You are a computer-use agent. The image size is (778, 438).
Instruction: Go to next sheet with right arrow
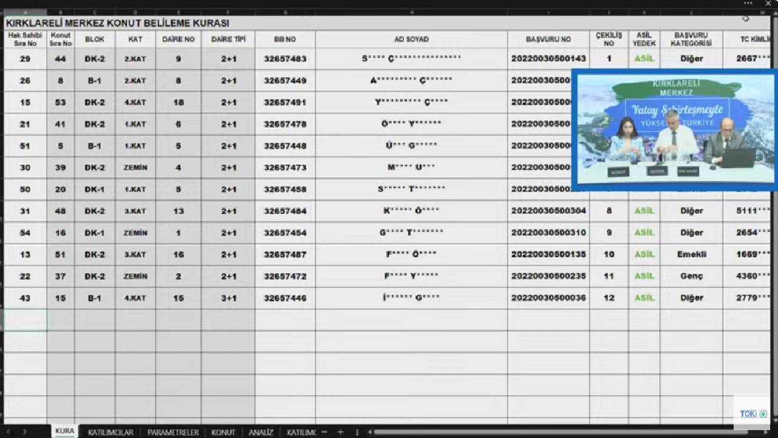(24, 432)
